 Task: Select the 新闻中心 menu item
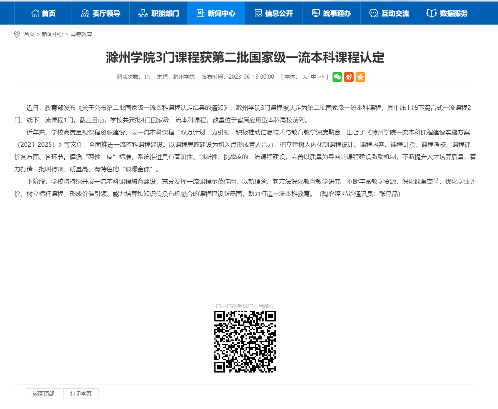coord(216,13)
